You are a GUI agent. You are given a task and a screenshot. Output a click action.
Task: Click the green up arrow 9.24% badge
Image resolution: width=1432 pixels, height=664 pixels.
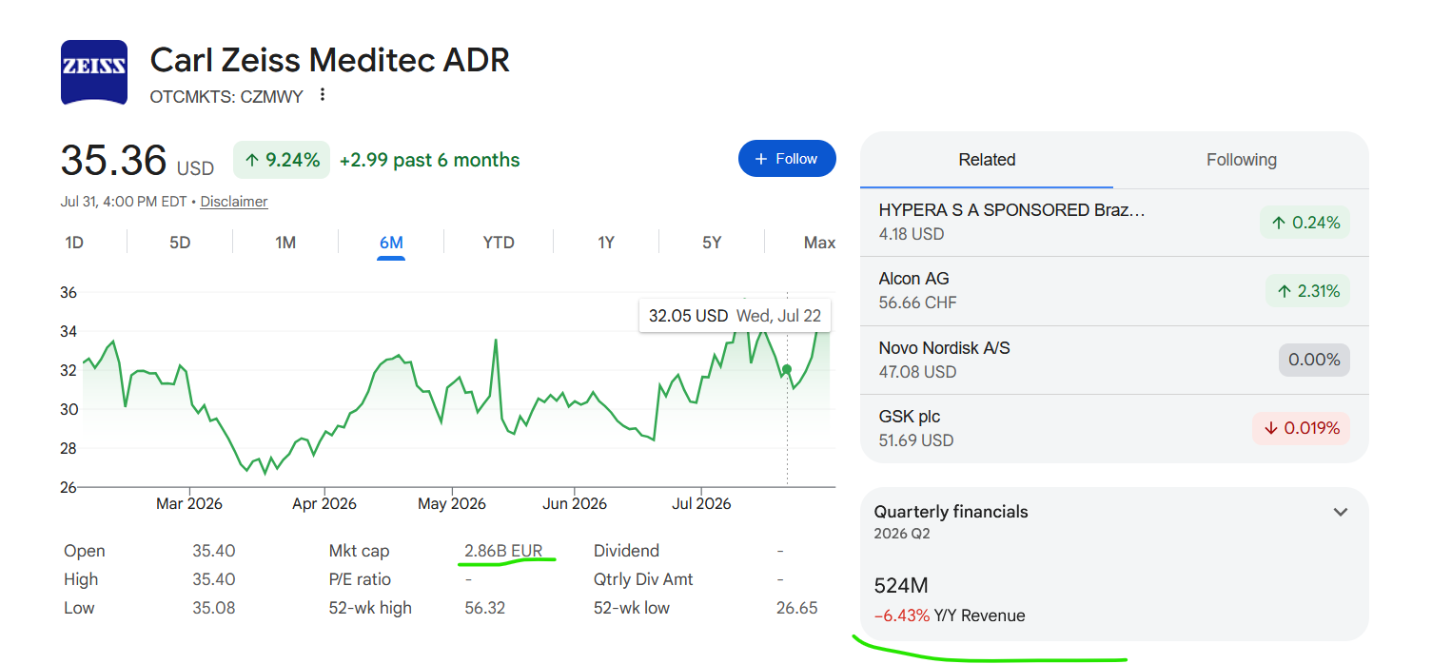pyautogui.click(x=281, y=160)
